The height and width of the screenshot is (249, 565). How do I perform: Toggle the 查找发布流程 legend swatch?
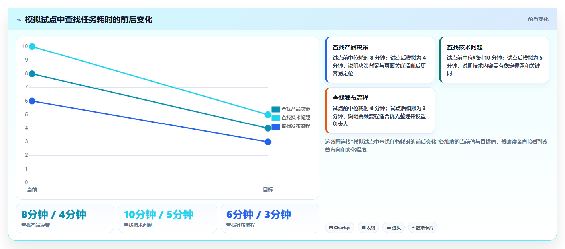(x=276, y=126)
